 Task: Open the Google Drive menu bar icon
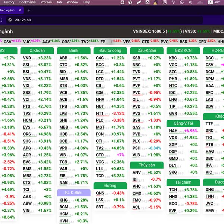pos(147,2)
